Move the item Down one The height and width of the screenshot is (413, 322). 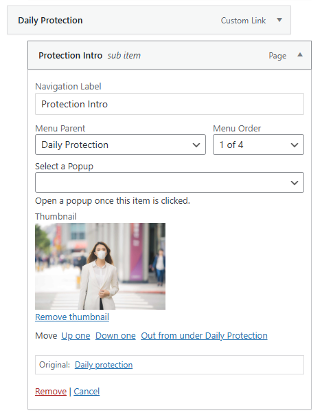tap(115, 336)
